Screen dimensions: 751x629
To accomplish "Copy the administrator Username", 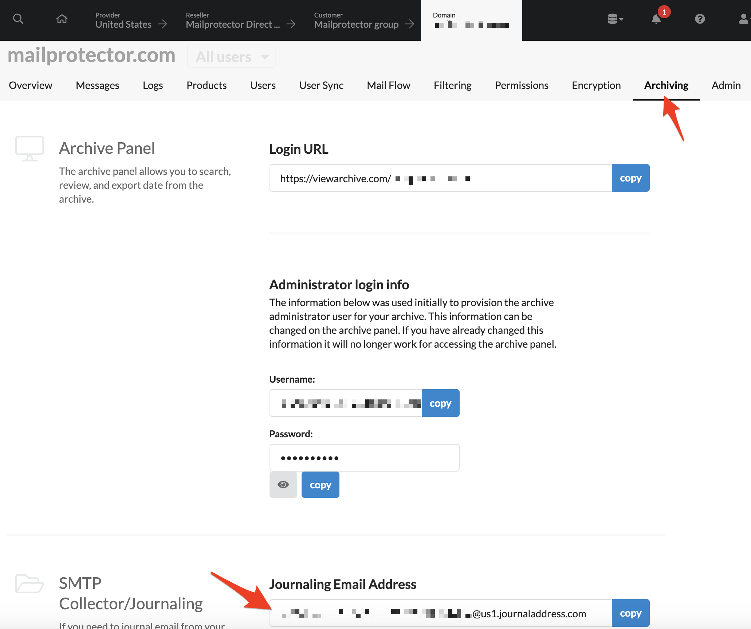I will (x=440, y=403).
